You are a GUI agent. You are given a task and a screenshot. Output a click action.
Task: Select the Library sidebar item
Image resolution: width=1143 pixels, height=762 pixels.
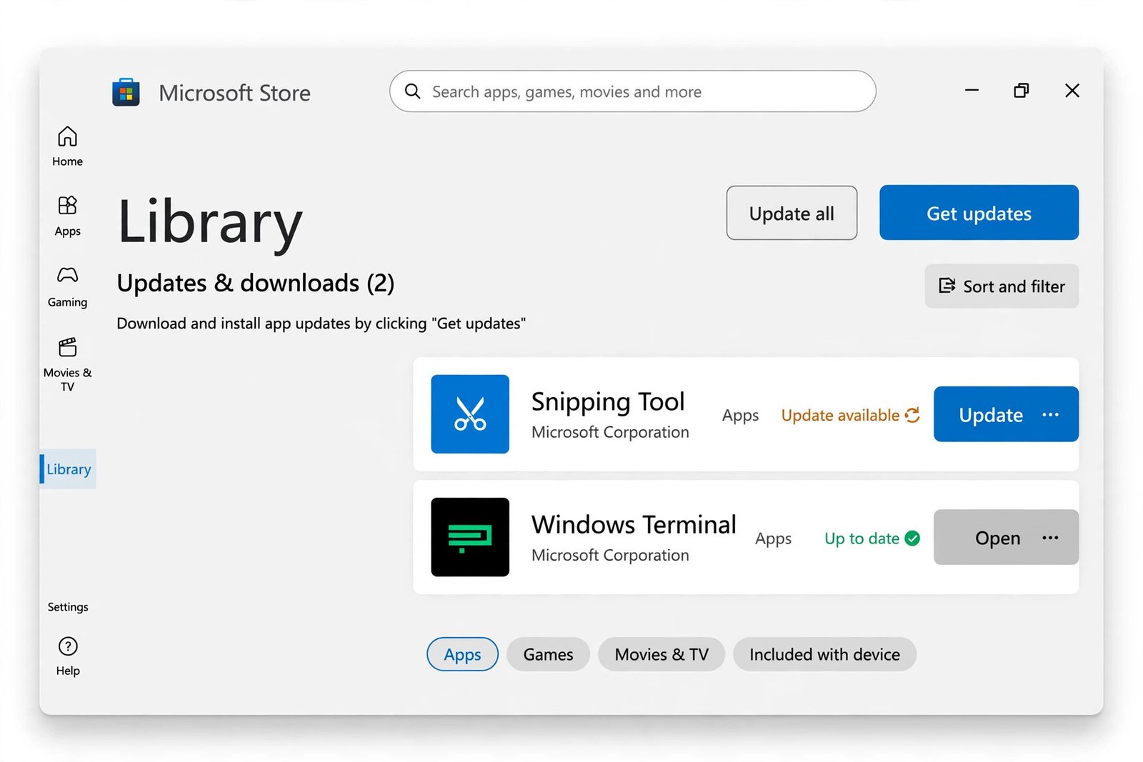click(x=69, y=469)
